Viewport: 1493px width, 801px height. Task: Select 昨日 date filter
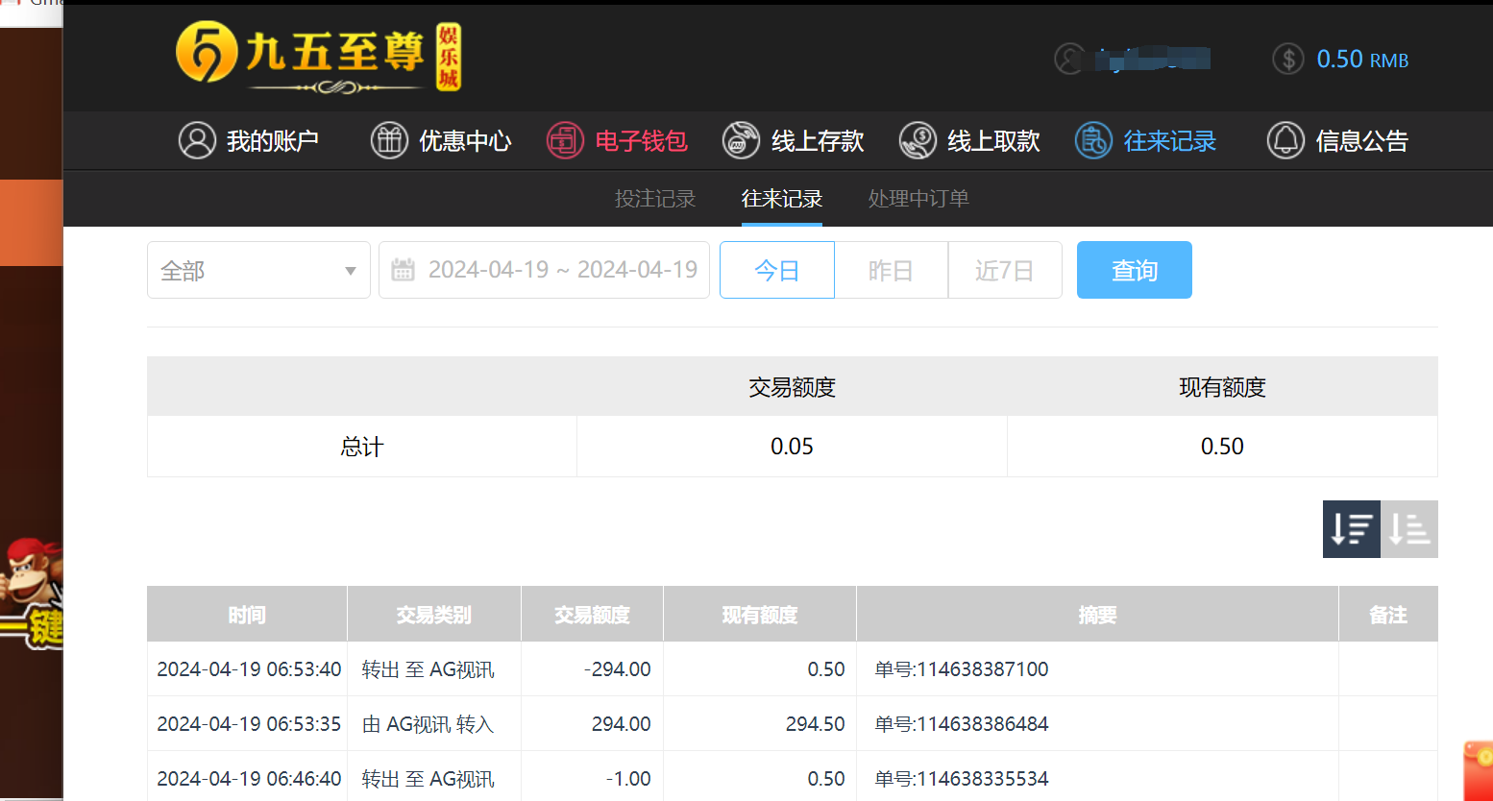[x=891, y=270]
